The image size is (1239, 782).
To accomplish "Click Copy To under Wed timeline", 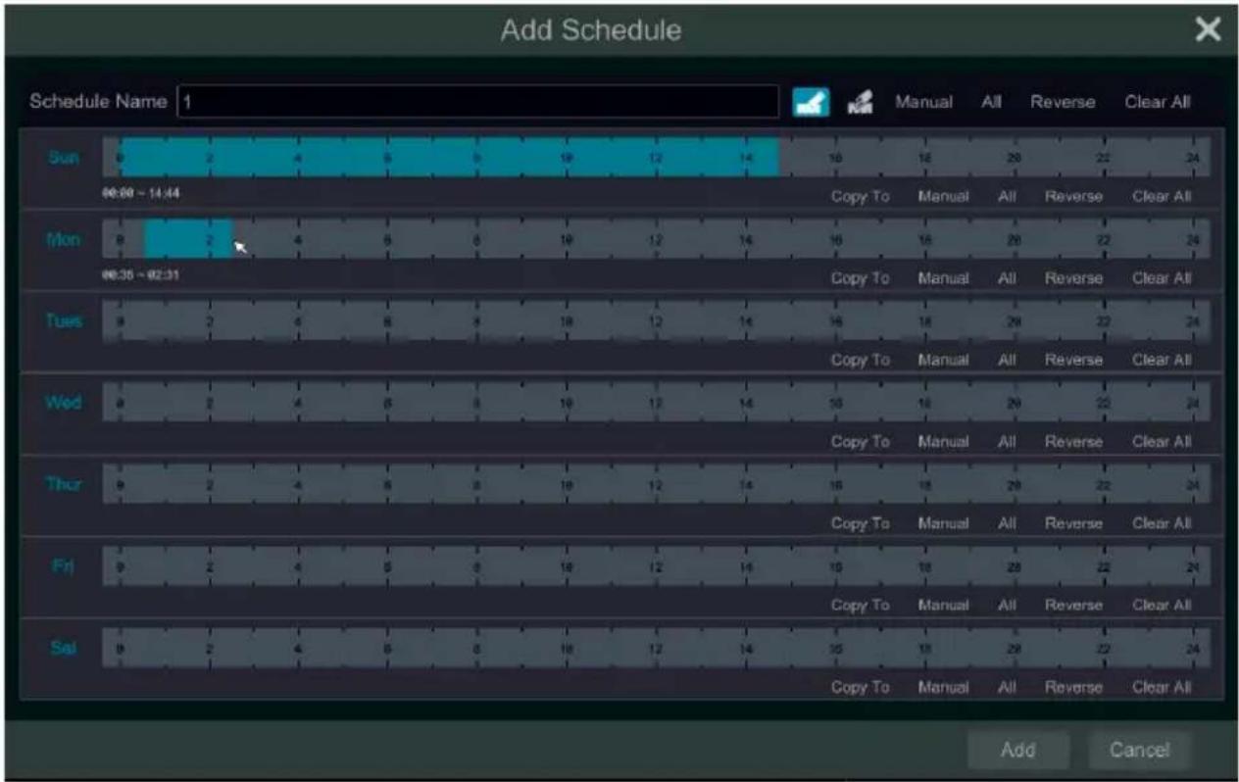I will coord(860,442).
